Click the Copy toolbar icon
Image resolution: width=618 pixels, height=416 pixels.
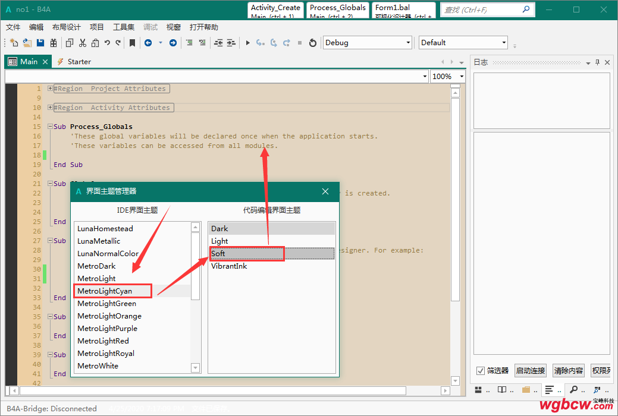tap(70, 43)
